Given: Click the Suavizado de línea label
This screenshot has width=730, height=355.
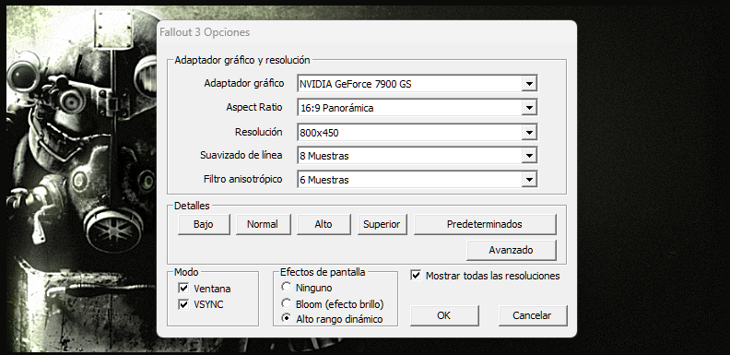Looking at the screenshot, I should [x=241, y=155].
